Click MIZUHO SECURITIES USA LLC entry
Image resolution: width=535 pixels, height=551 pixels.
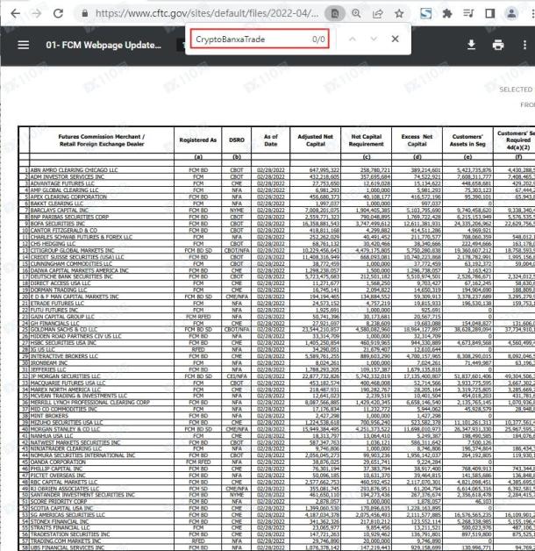click(67, 423)
